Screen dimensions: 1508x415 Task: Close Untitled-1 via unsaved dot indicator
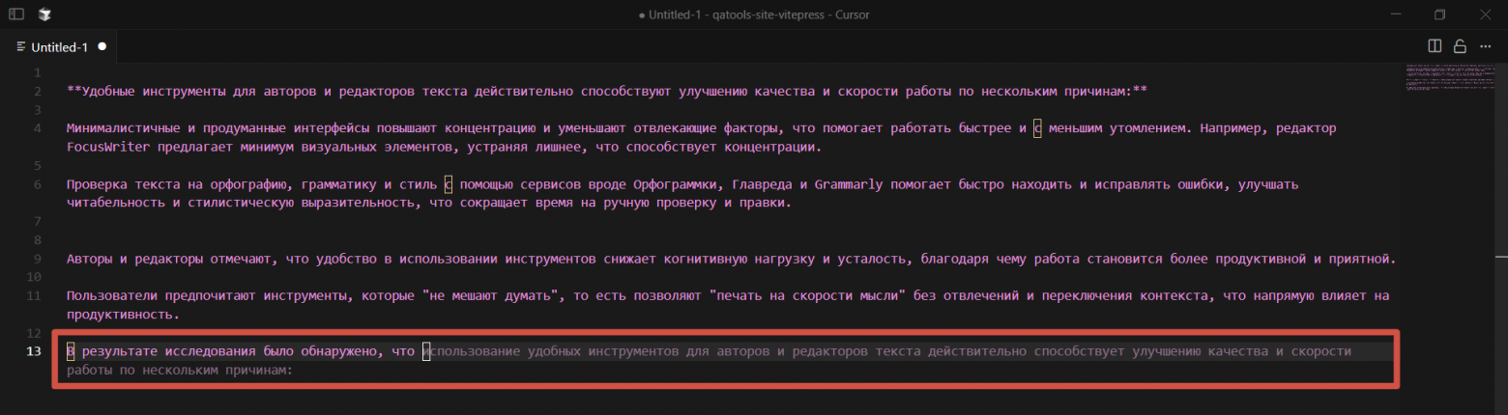pos(101,46)
